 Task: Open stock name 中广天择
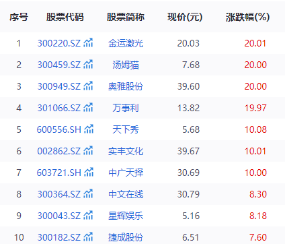[x=126, y=173]
